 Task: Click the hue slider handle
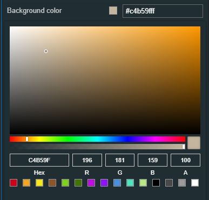click(27, 139)
